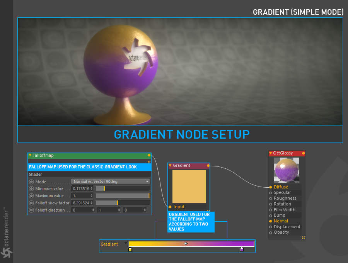Select the Displacement channel on OctGlossy

(x=287, y=227)
